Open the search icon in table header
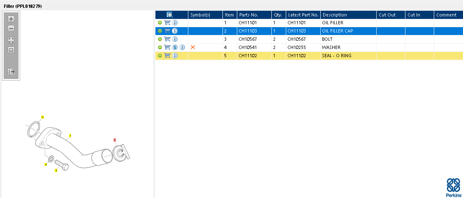Viewport: 463px width, 198px height. point(169,15)
